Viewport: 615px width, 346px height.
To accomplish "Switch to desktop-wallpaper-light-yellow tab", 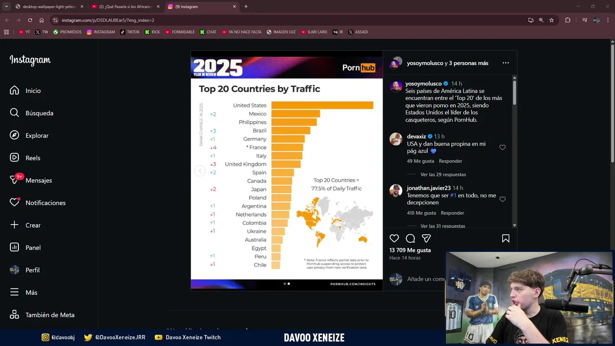I will [x=49, y=7].
